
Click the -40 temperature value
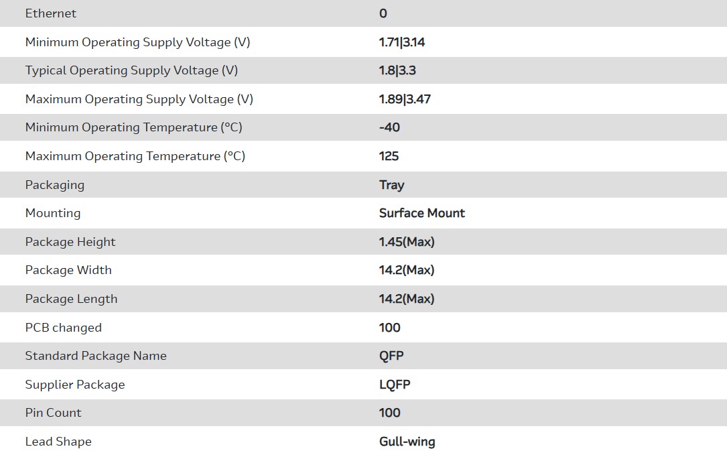[389, 127]
